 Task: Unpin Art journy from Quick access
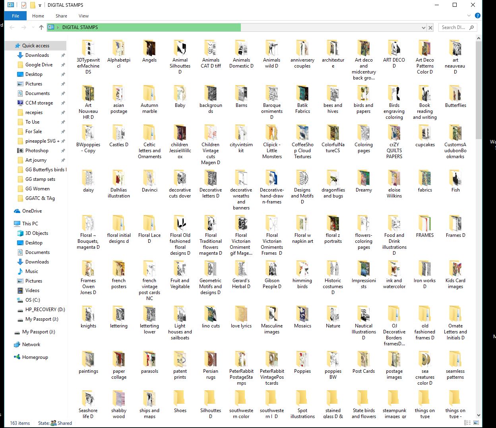[x=62, y=160]
